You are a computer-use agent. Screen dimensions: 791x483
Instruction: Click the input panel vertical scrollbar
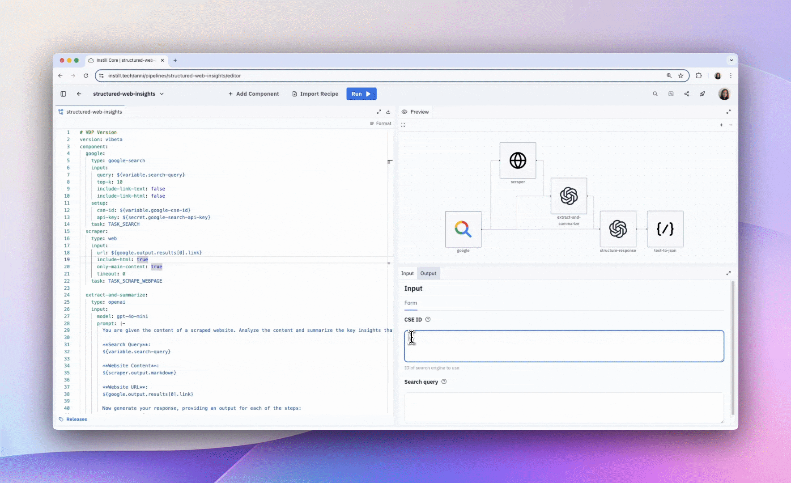tap(732, 348)
